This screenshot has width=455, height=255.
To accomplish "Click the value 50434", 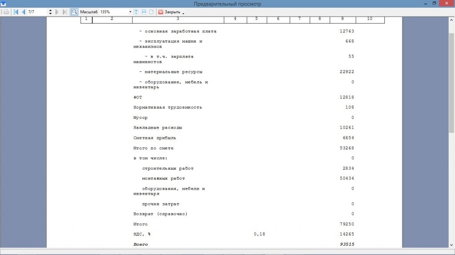I will click(x=347, y=178).
